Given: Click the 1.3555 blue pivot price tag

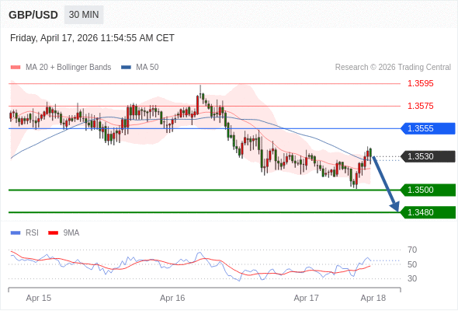Looking at the screenshot, I should pyautogui.click(x=428, y=128).
